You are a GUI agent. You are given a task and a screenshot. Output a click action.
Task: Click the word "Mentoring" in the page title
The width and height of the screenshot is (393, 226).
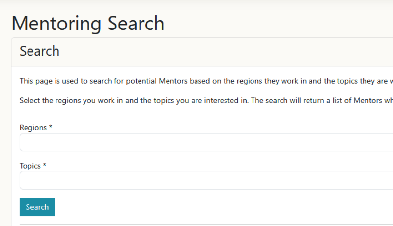[x=57, y=23]
